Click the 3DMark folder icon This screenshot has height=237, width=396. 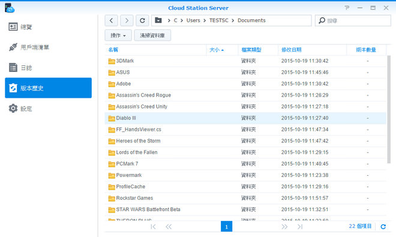[x=112, y=61]
